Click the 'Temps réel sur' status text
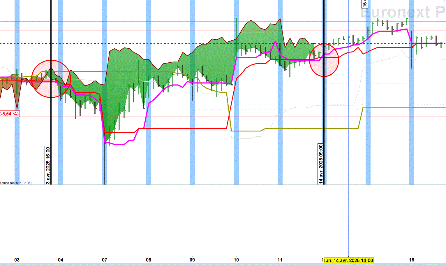This screenshot has width=446, height=265. click(10, 183)
